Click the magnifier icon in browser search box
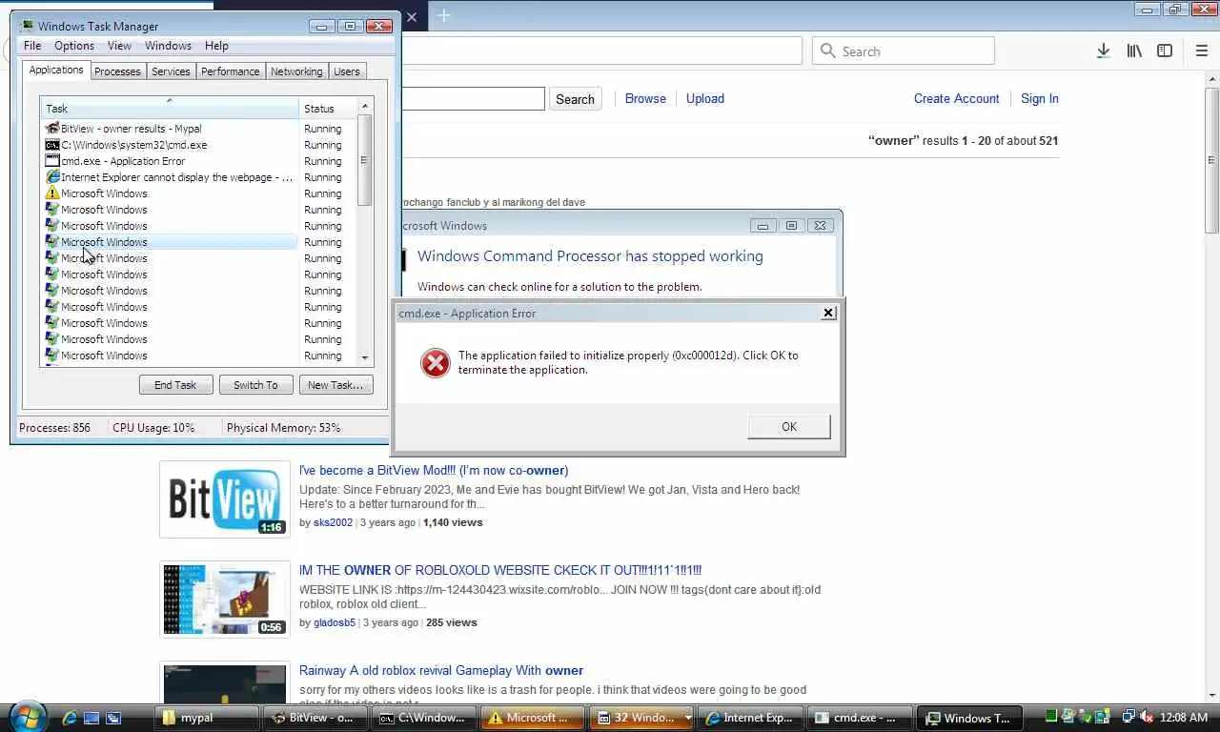 coord(827,51)
